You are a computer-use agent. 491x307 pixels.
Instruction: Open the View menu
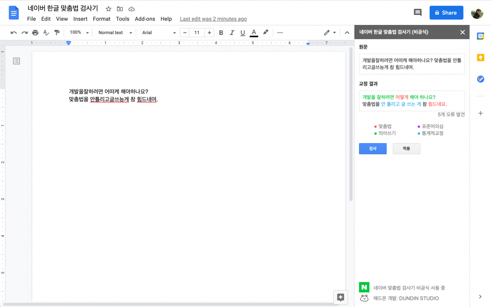[62, 19]
